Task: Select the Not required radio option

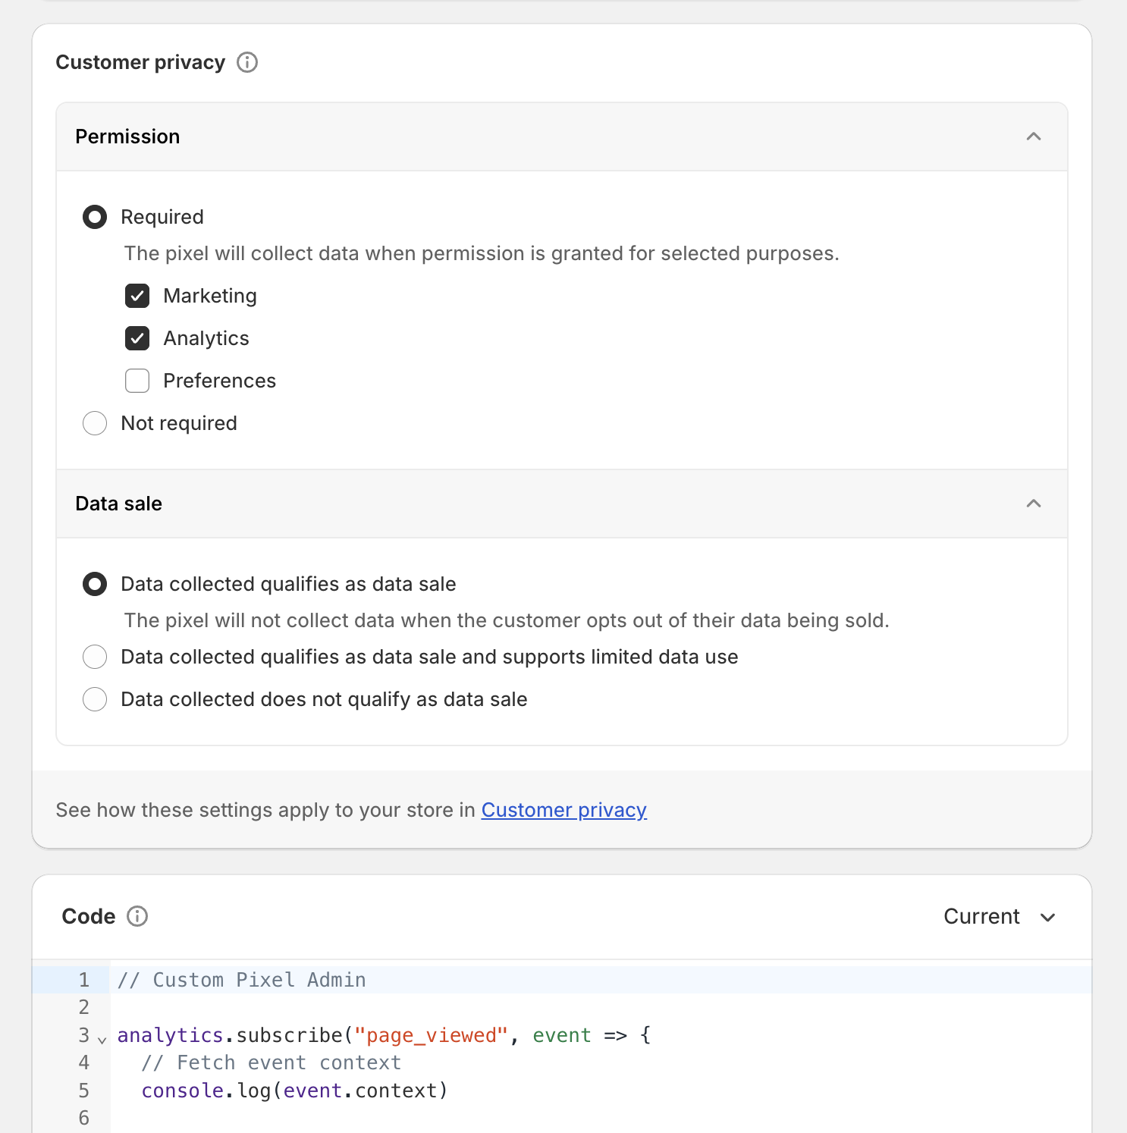Action: 95,423
